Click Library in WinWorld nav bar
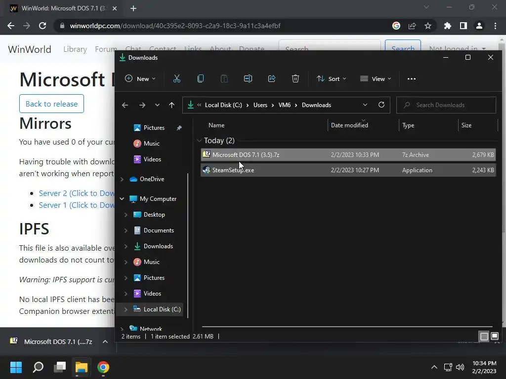Image resolution: width=506 pixels, height=379 pixels. tap(75, 49)
